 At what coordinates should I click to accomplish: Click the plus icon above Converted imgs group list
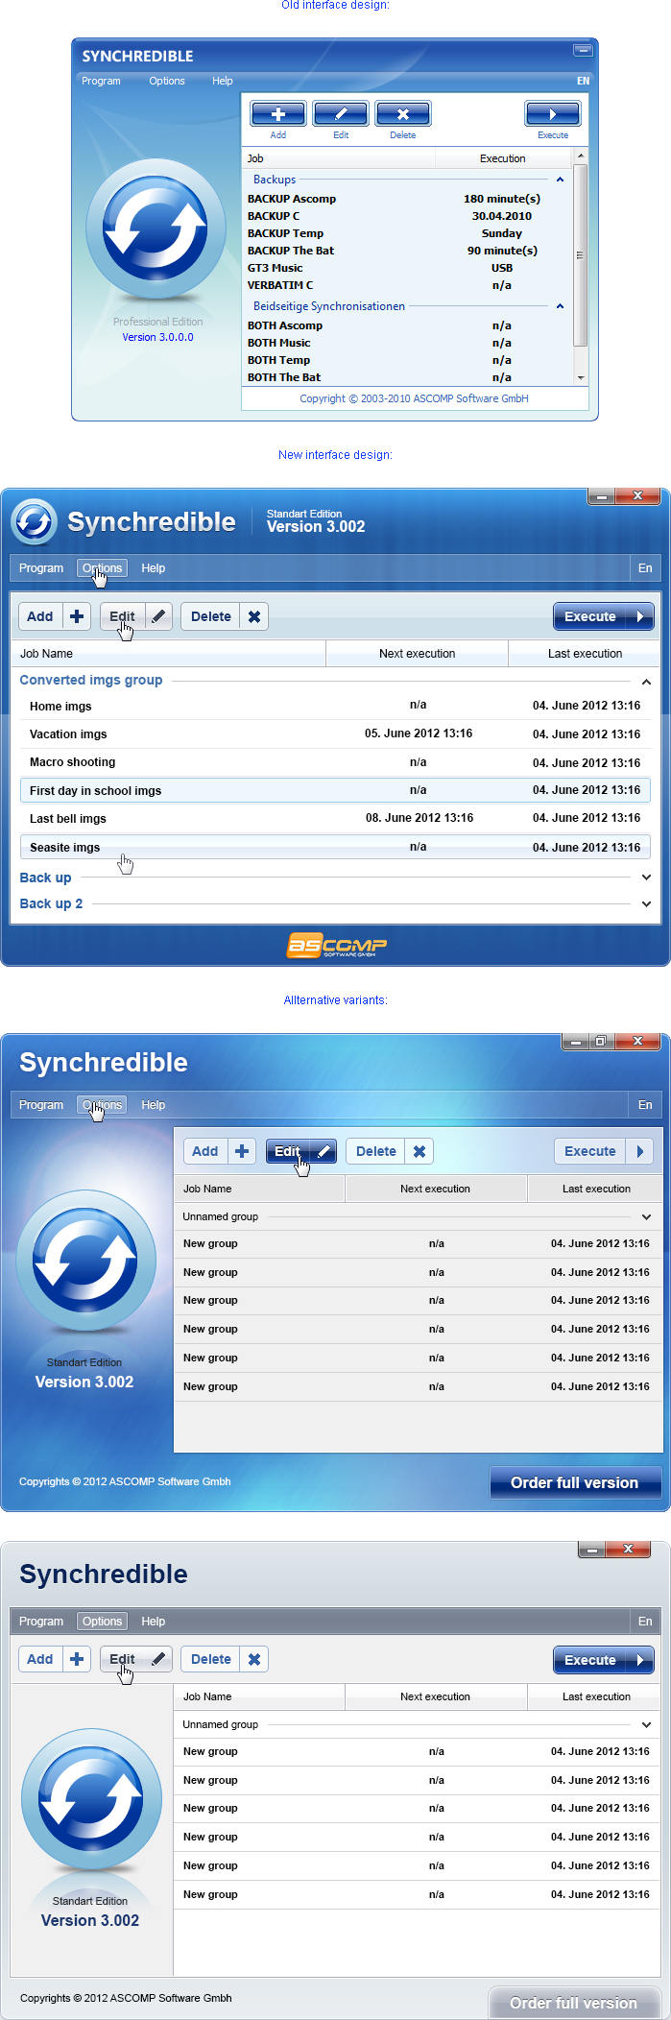[77, 616]
